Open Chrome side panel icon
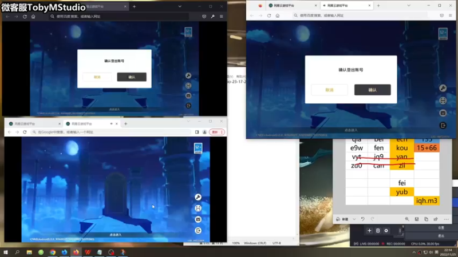 coord(197,132)
